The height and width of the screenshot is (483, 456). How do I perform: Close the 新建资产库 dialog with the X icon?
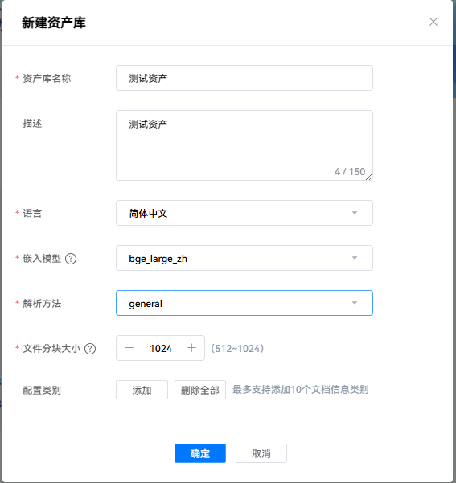point(433,22)
